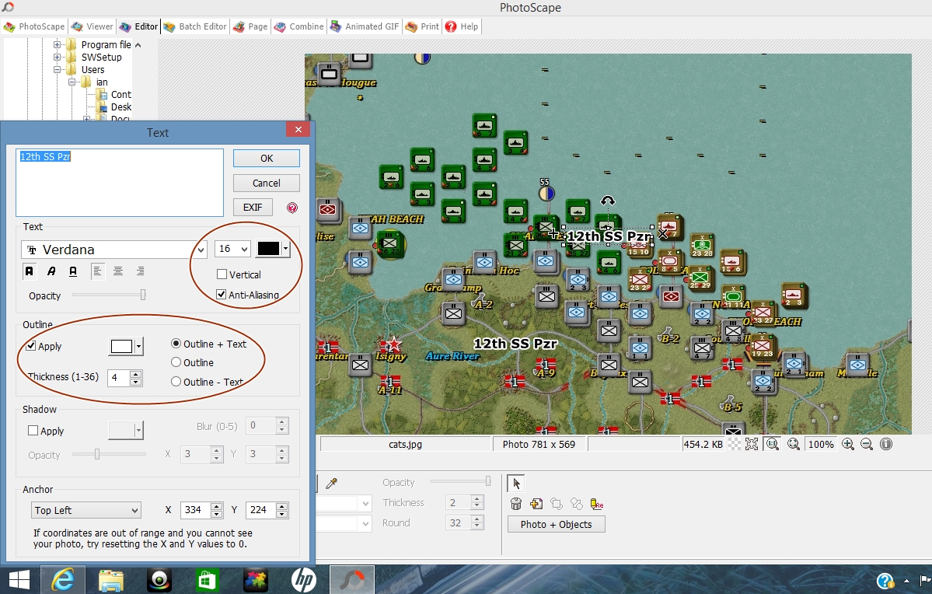Open the Top Left anchor dropdown

(x=86, y=510)
